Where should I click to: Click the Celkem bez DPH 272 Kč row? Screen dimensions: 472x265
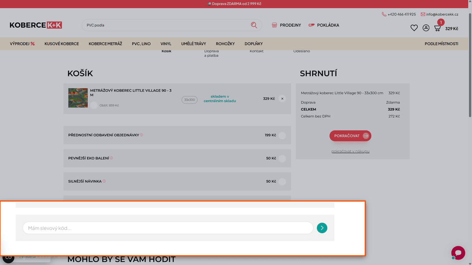tap(350, 116)
